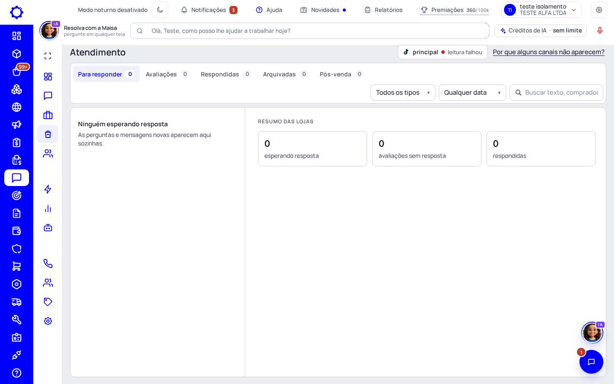Open the plug integrations icon
Viewport: 614px width, 384px height.
[x=17, y=355]
